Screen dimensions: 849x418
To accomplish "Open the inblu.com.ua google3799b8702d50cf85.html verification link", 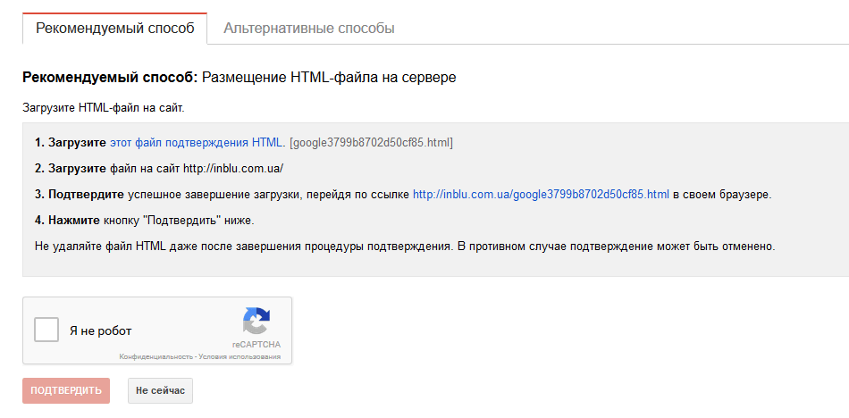I will tap(541, 194).
